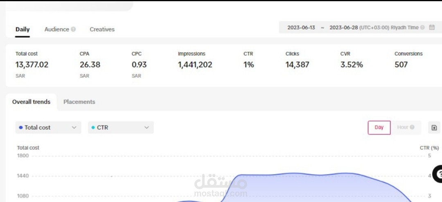Click the 1440 axis label
This screenshot has width=442, height=202.
coord(23,176)
